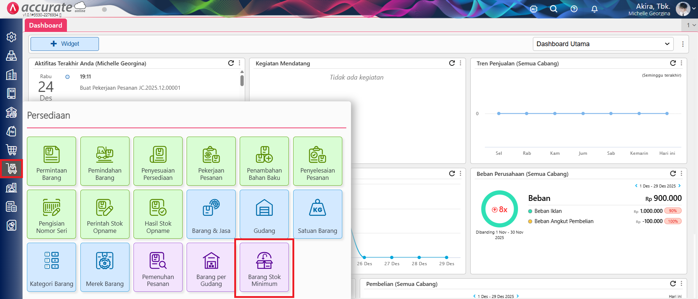Open Pengisian Nomor Seri tile

tap(51, 214)
